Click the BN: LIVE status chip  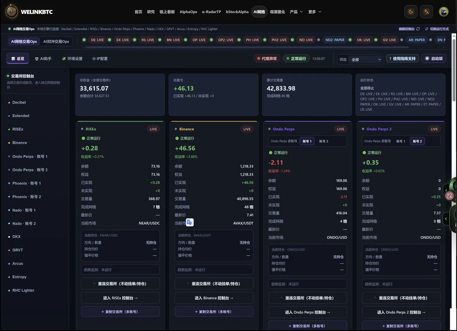(x=173, y=40)
